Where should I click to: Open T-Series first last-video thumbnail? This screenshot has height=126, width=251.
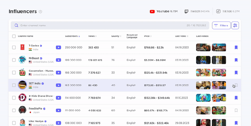(203, 47)
